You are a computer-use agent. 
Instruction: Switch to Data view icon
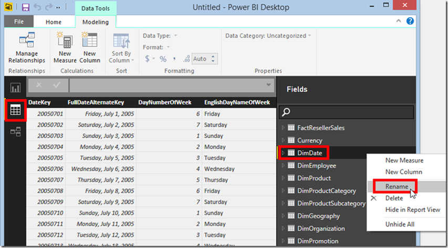[15, 110]
